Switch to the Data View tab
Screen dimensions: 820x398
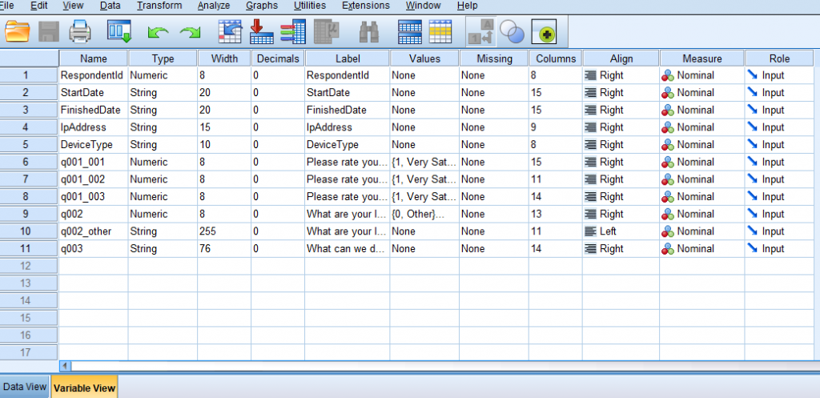point(25,387)
